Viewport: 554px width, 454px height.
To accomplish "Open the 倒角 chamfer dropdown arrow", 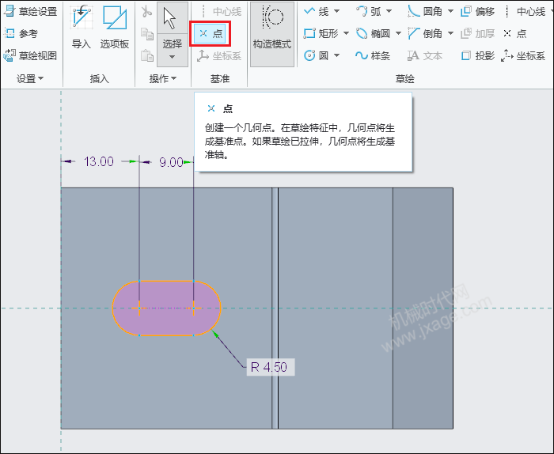I will pos(450,33).
